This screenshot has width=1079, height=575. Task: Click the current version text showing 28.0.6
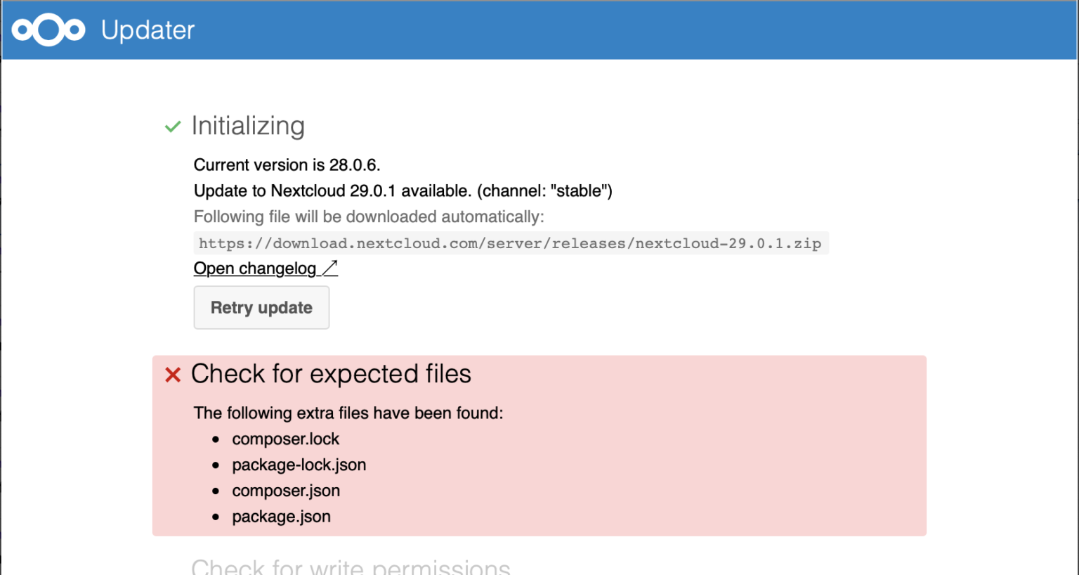click(x=287, y=164)
